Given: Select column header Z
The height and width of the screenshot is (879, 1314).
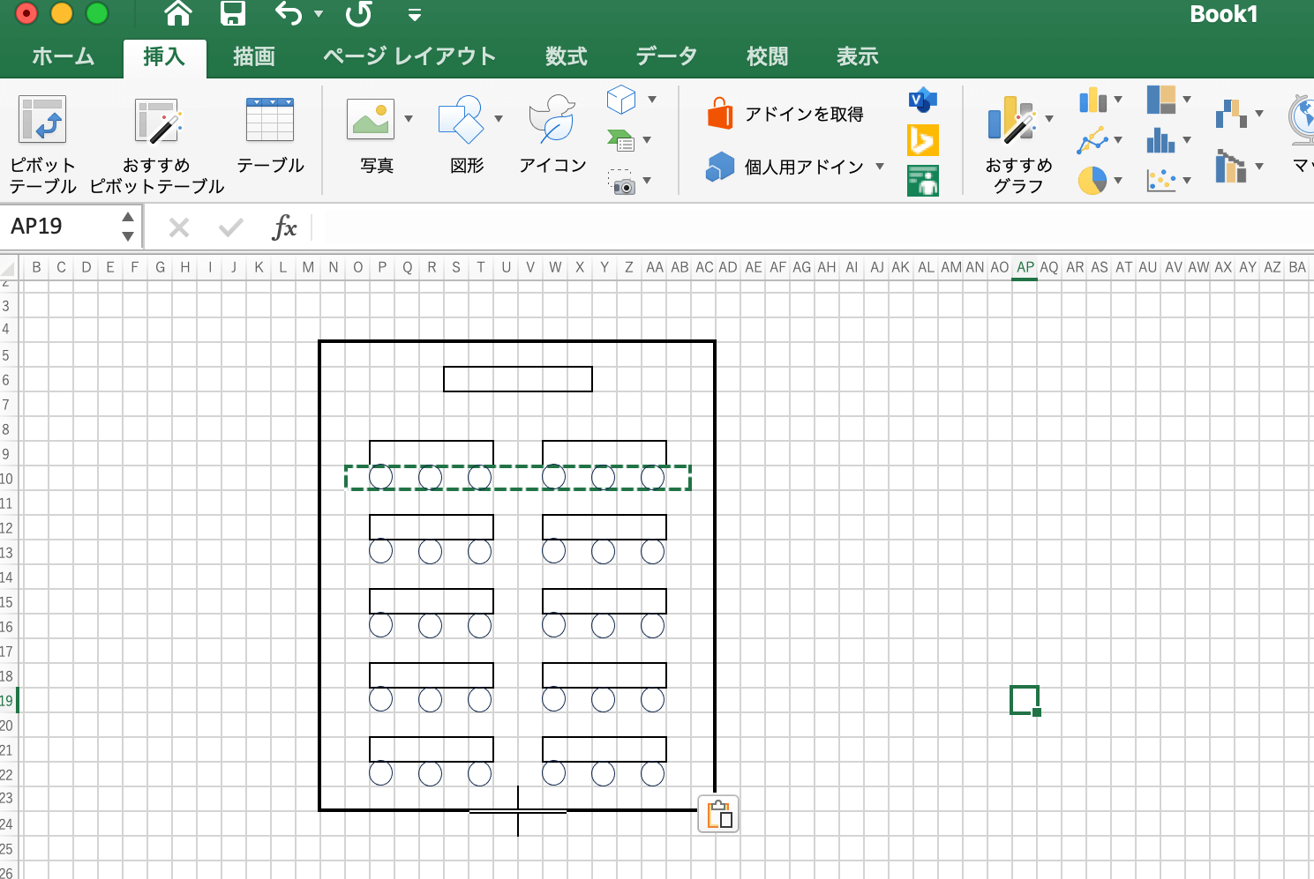Looking at the screenshot, I should pos(629,267).
